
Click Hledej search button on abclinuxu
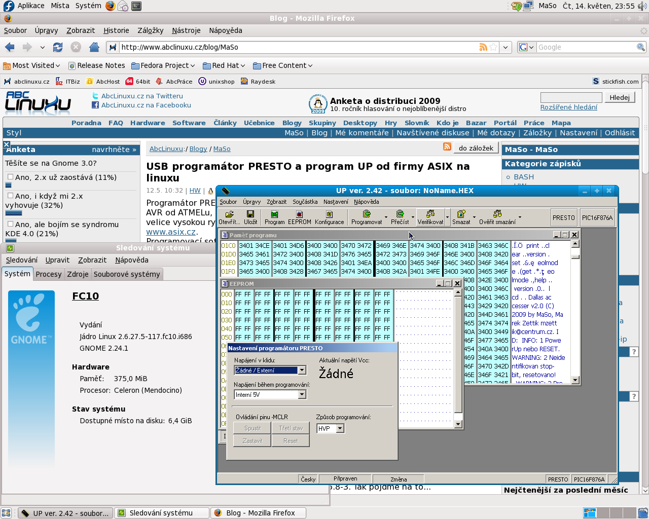point(620,97)
